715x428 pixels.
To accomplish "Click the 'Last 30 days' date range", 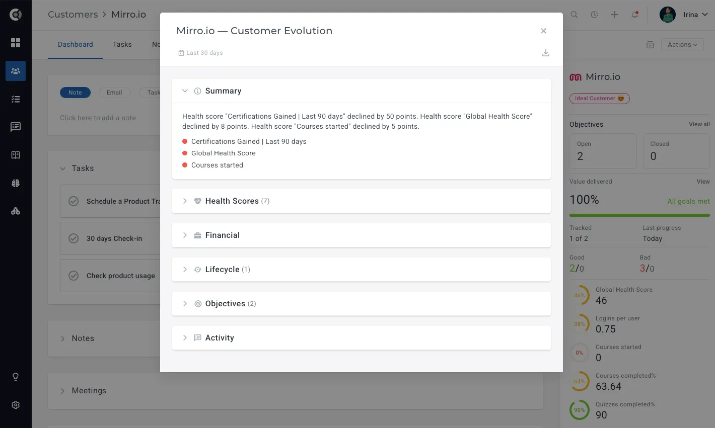I will pyautogui.click(x=200, y=53).
